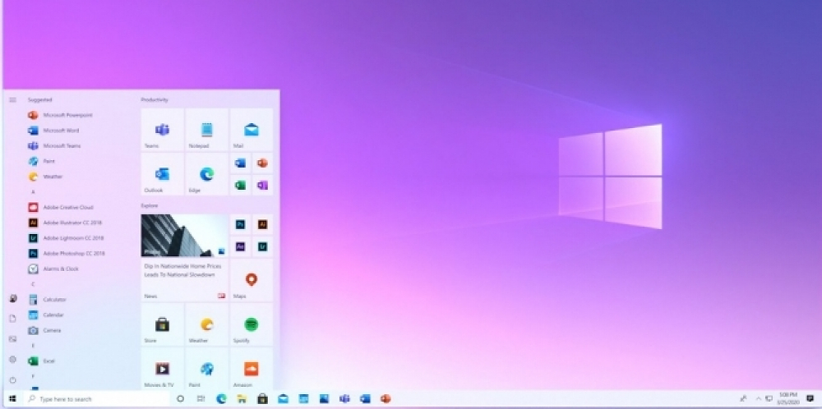Viewport: 822px width, 409px height.
Task: Open the Store tile
Action: 163,324
